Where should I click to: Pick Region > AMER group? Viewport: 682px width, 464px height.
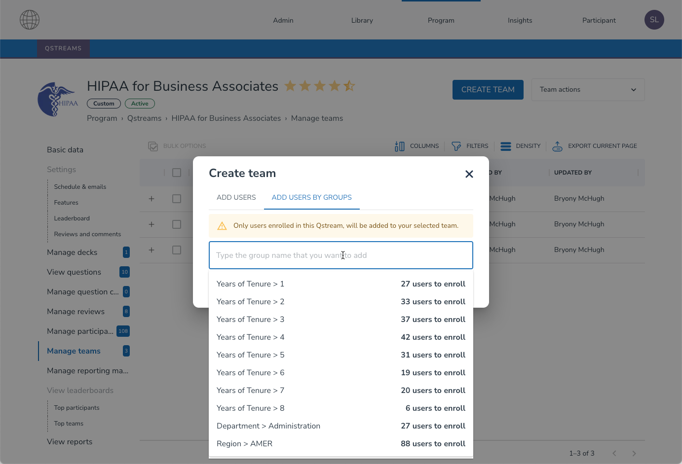coord(341,444)
